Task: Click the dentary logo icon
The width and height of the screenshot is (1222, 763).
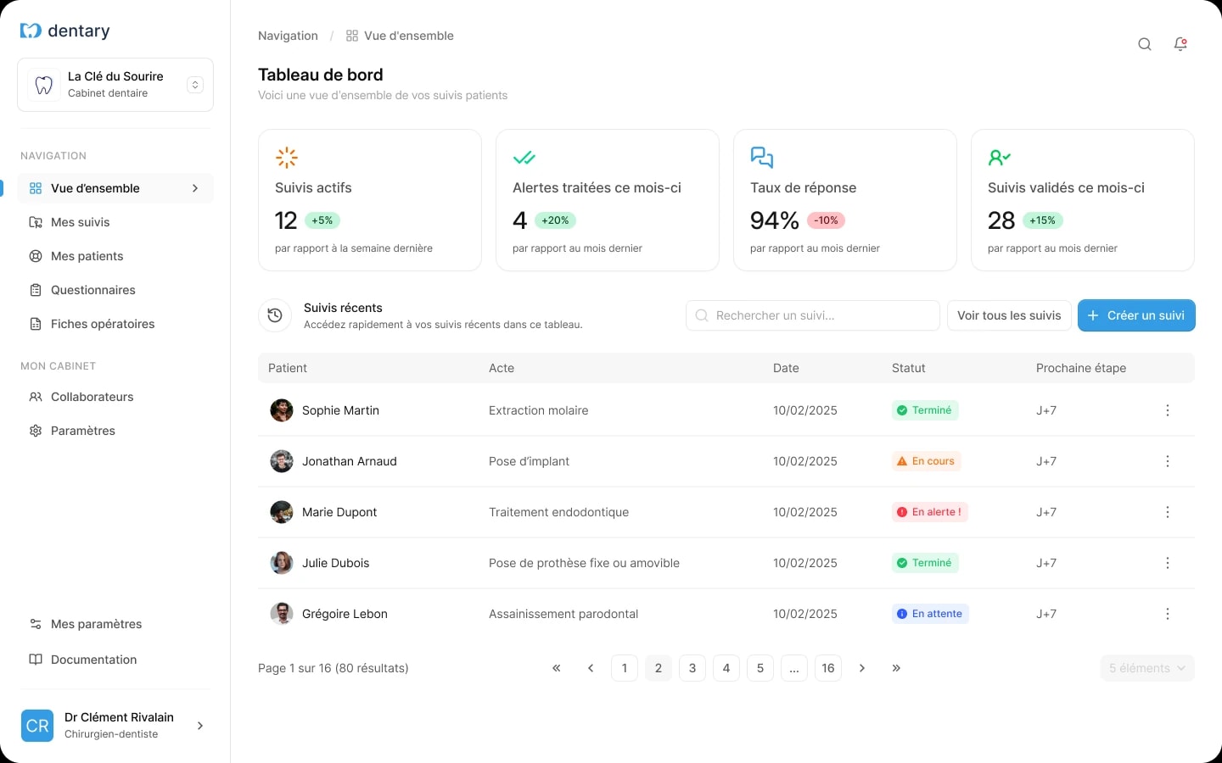Action: pos(31,31)
